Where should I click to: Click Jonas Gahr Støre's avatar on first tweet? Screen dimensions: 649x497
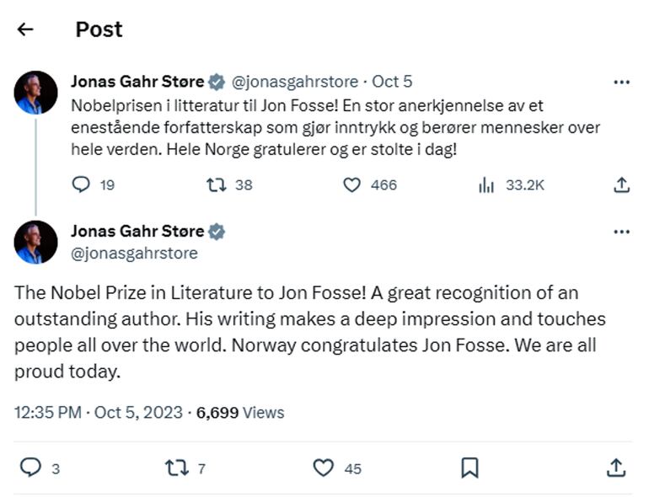tap(36, 93)
